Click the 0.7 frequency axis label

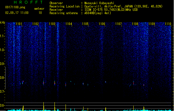[x=2, y=92]
